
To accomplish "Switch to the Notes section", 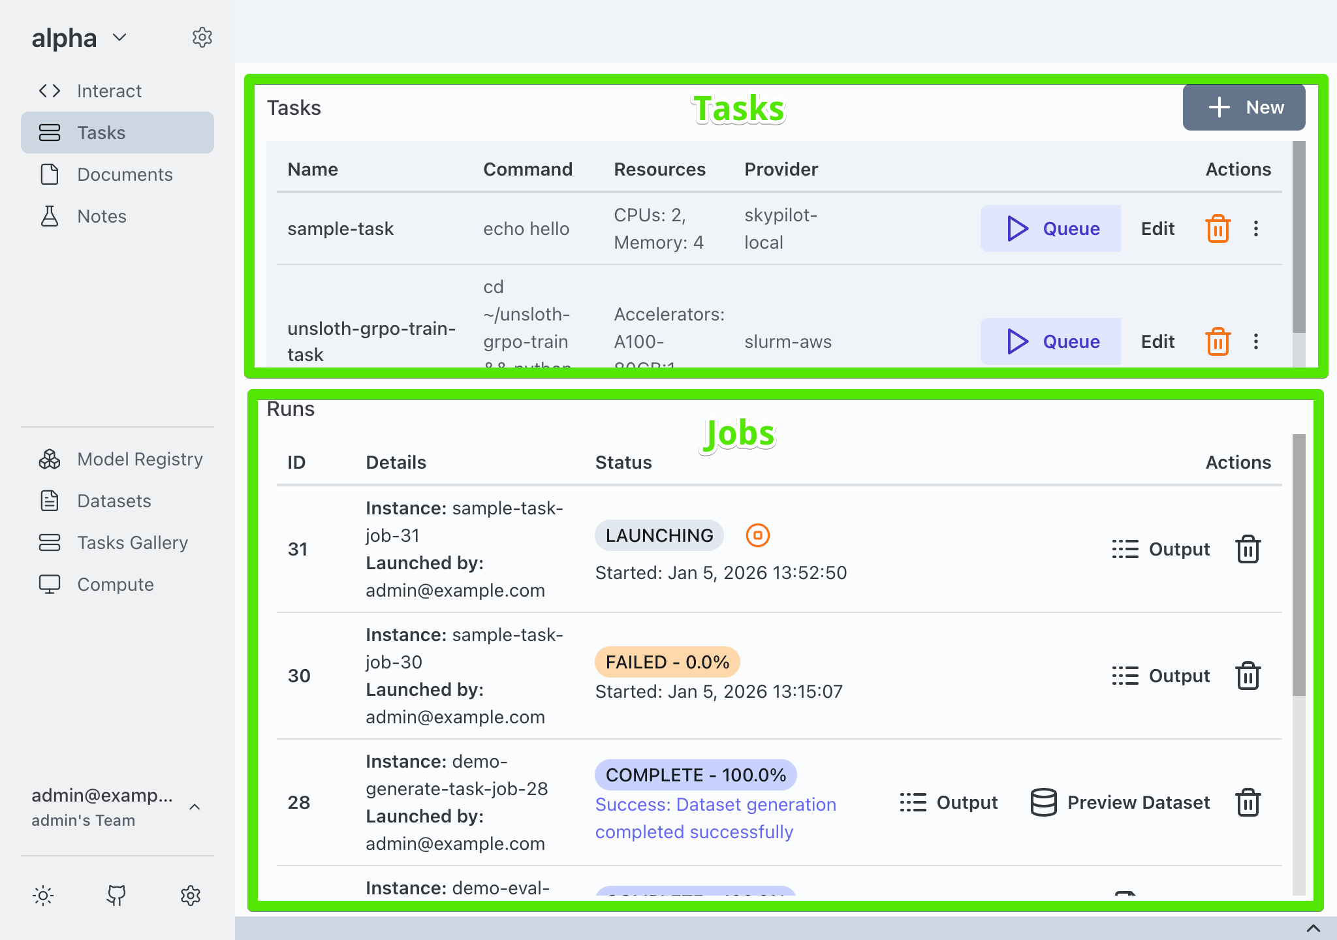I will 102,216.
